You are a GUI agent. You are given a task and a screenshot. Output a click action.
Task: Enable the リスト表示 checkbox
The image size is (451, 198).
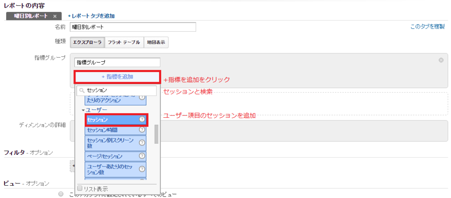pos(80,188)
